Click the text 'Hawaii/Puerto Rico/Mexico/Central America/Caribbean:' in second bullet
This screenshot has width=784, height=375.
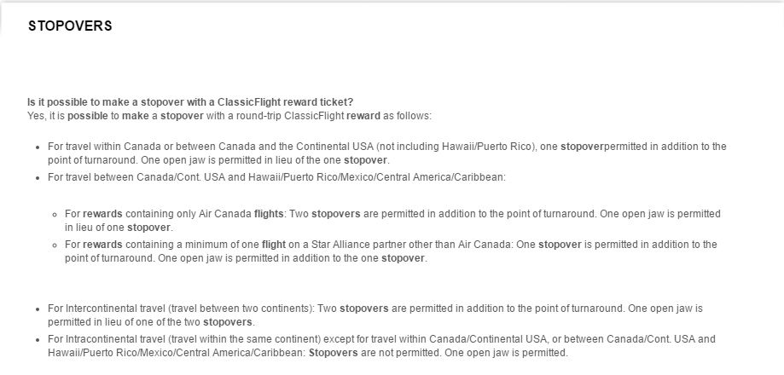pyautogui.click(x=377, y=177)
